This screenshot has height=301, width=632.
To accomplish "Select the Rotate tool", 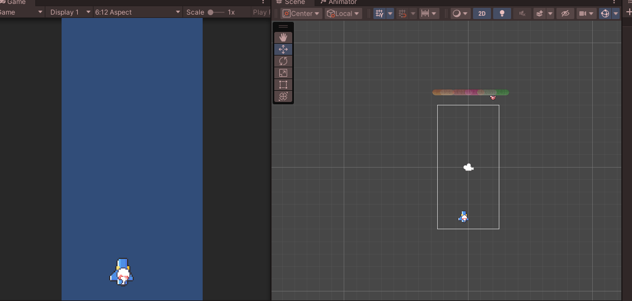I will (x=283, y=61).
